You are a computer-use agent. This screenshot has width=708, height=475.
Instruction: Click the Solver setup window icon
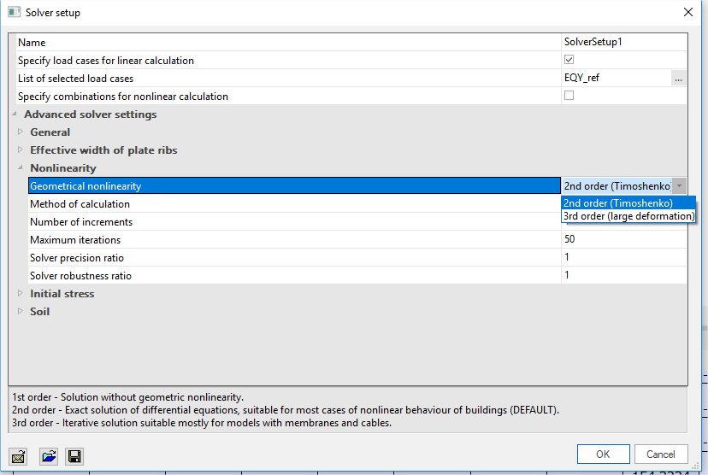coord(14,13)
